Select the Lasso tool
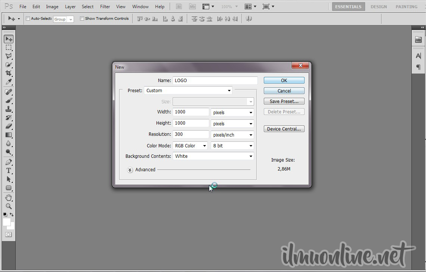This screenshot has width=426, height=272. (x=9, y=56)
